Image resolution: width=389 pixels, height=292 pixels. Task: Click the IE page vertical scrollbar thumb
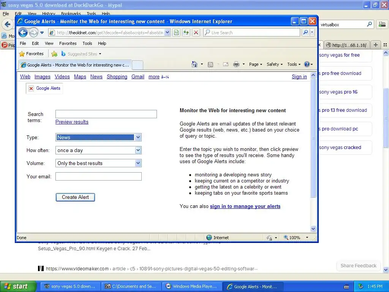pyautogui.click(x=313, y=138)
